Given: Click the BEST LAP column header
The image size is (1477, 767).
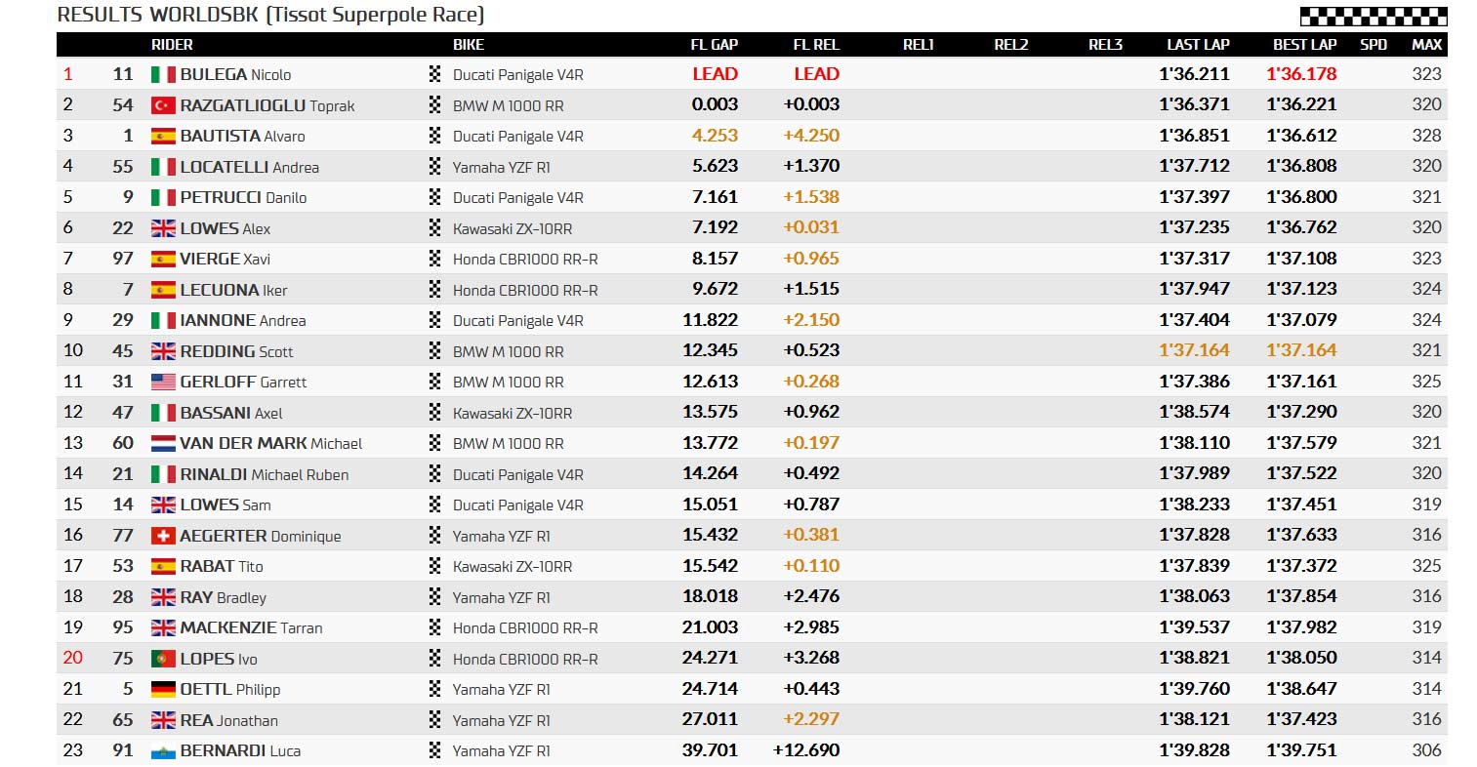Looking at the screenshot, I should point(1305,45).
